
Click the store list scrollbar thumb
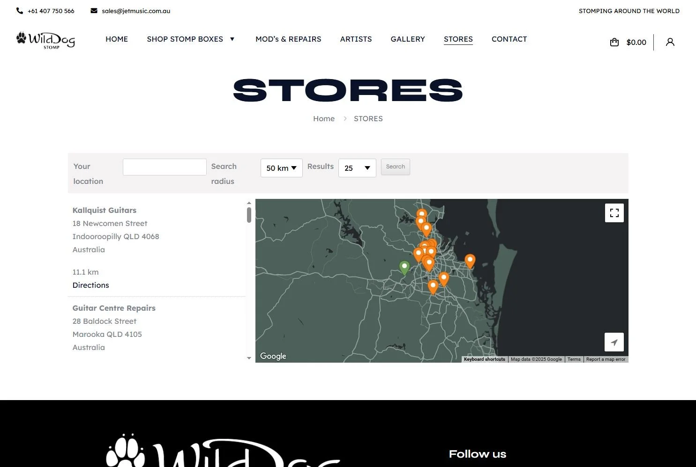pos(249,215)
